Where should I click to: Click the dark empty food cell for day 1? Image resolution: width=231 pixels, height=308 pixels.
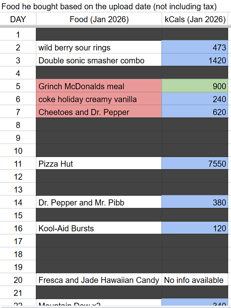pyautogui.click(x=99, y=34)
